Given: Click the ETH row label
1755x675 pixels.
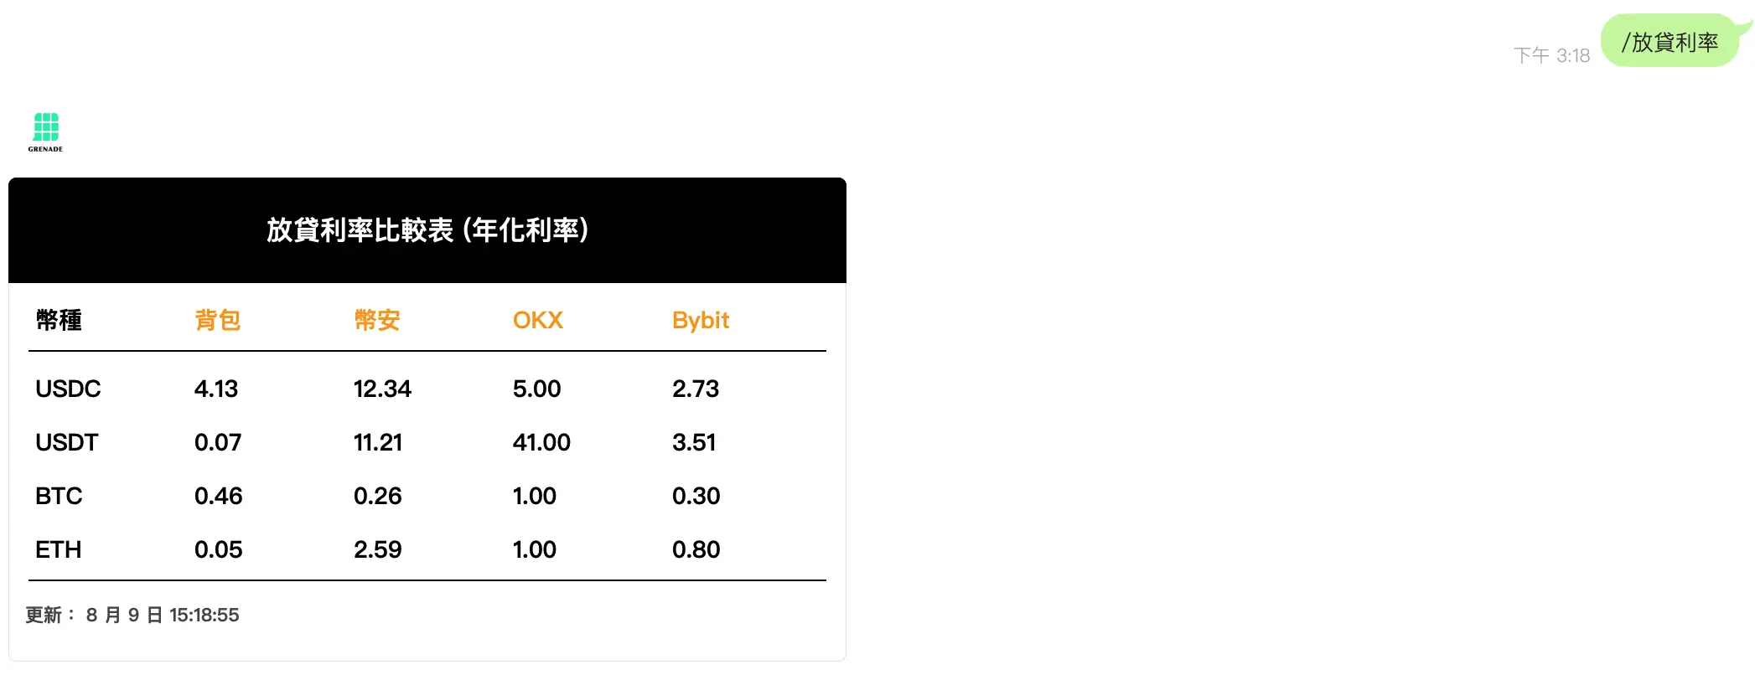Looking at the screenshot, I should (59, 549).
